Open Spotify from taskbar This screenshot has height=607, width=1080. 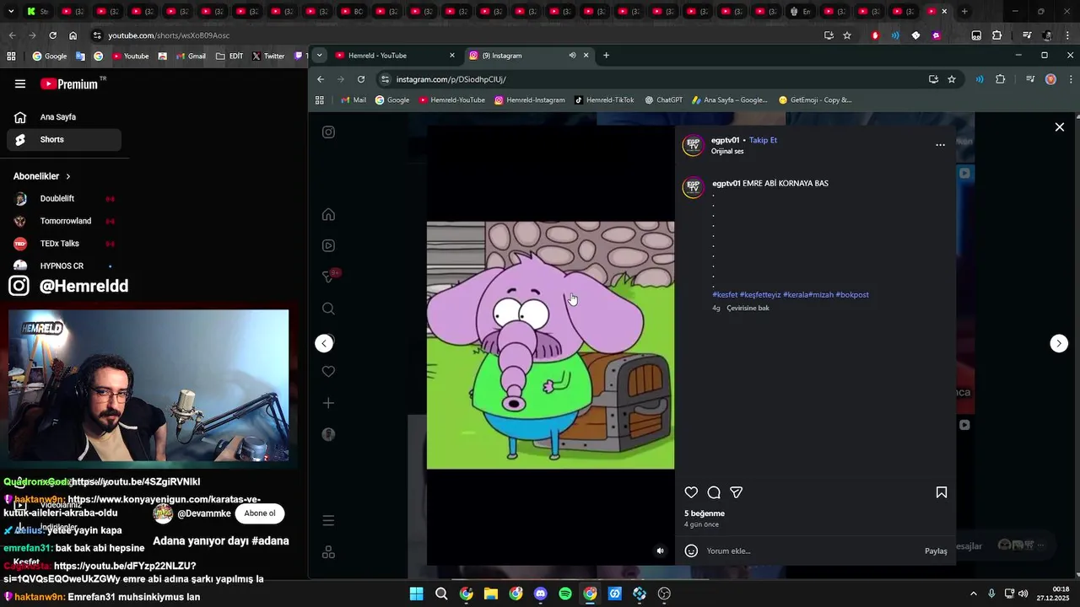tap(565, 594)
